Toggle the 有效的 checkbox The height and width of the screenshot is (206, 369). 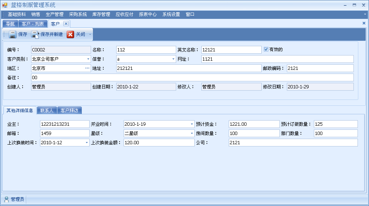pos(266,49)
